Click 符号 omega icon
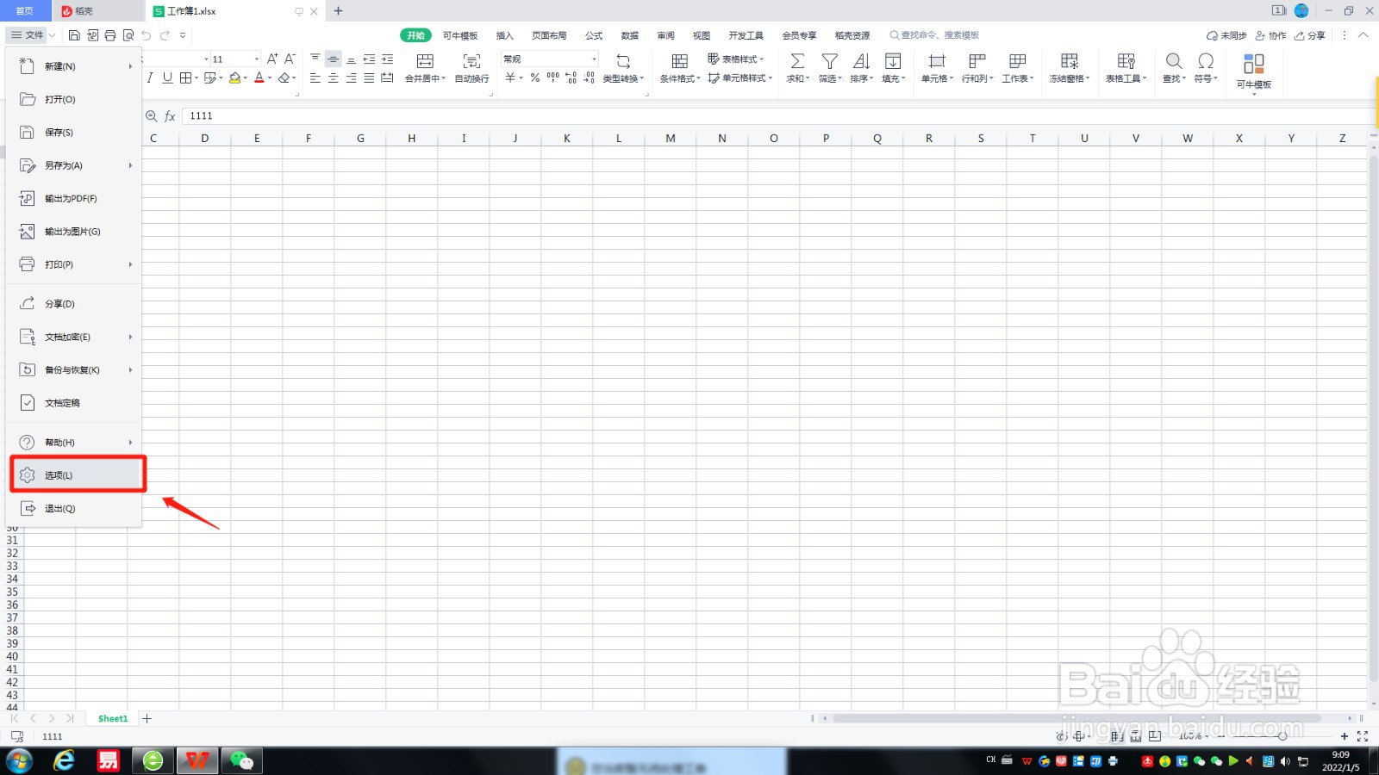The height and width of the screenshot is (775, 1379). pyautogui.click(x=1206, y=61)
